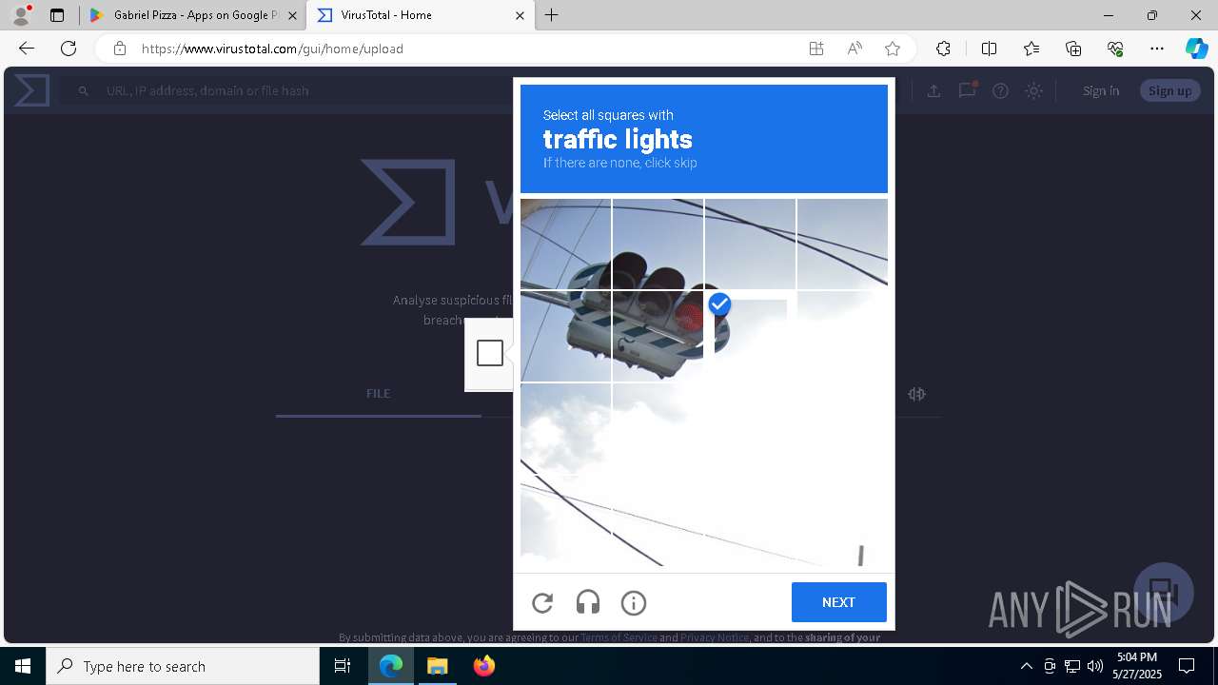The width and height of the screenshot is (1218, 685).
Task: Open the Privacy Notice link
Action: coord(715,637)
